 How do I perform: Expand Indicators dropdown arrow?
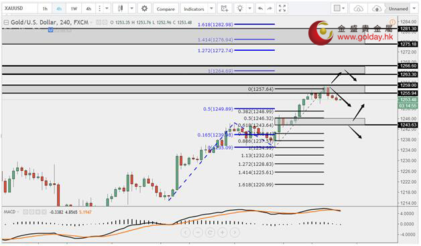coord(211,9)
